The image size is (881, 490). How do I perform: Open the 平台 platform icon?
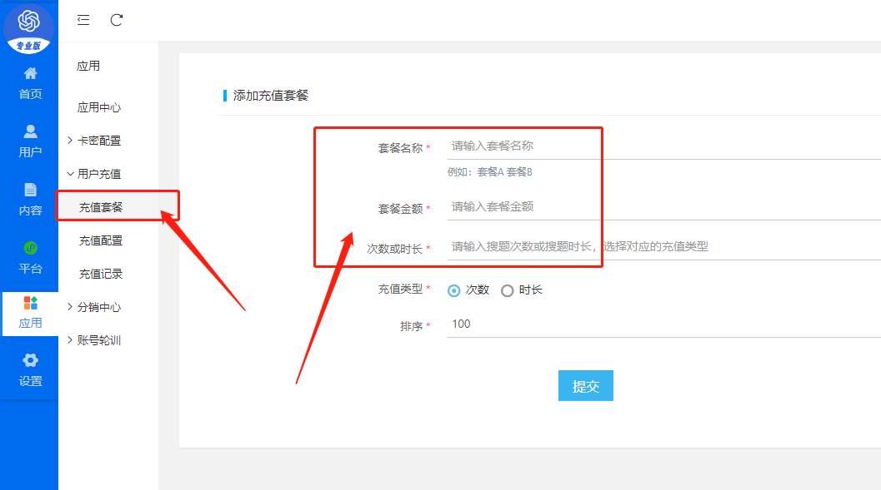[x=30, y=248]
